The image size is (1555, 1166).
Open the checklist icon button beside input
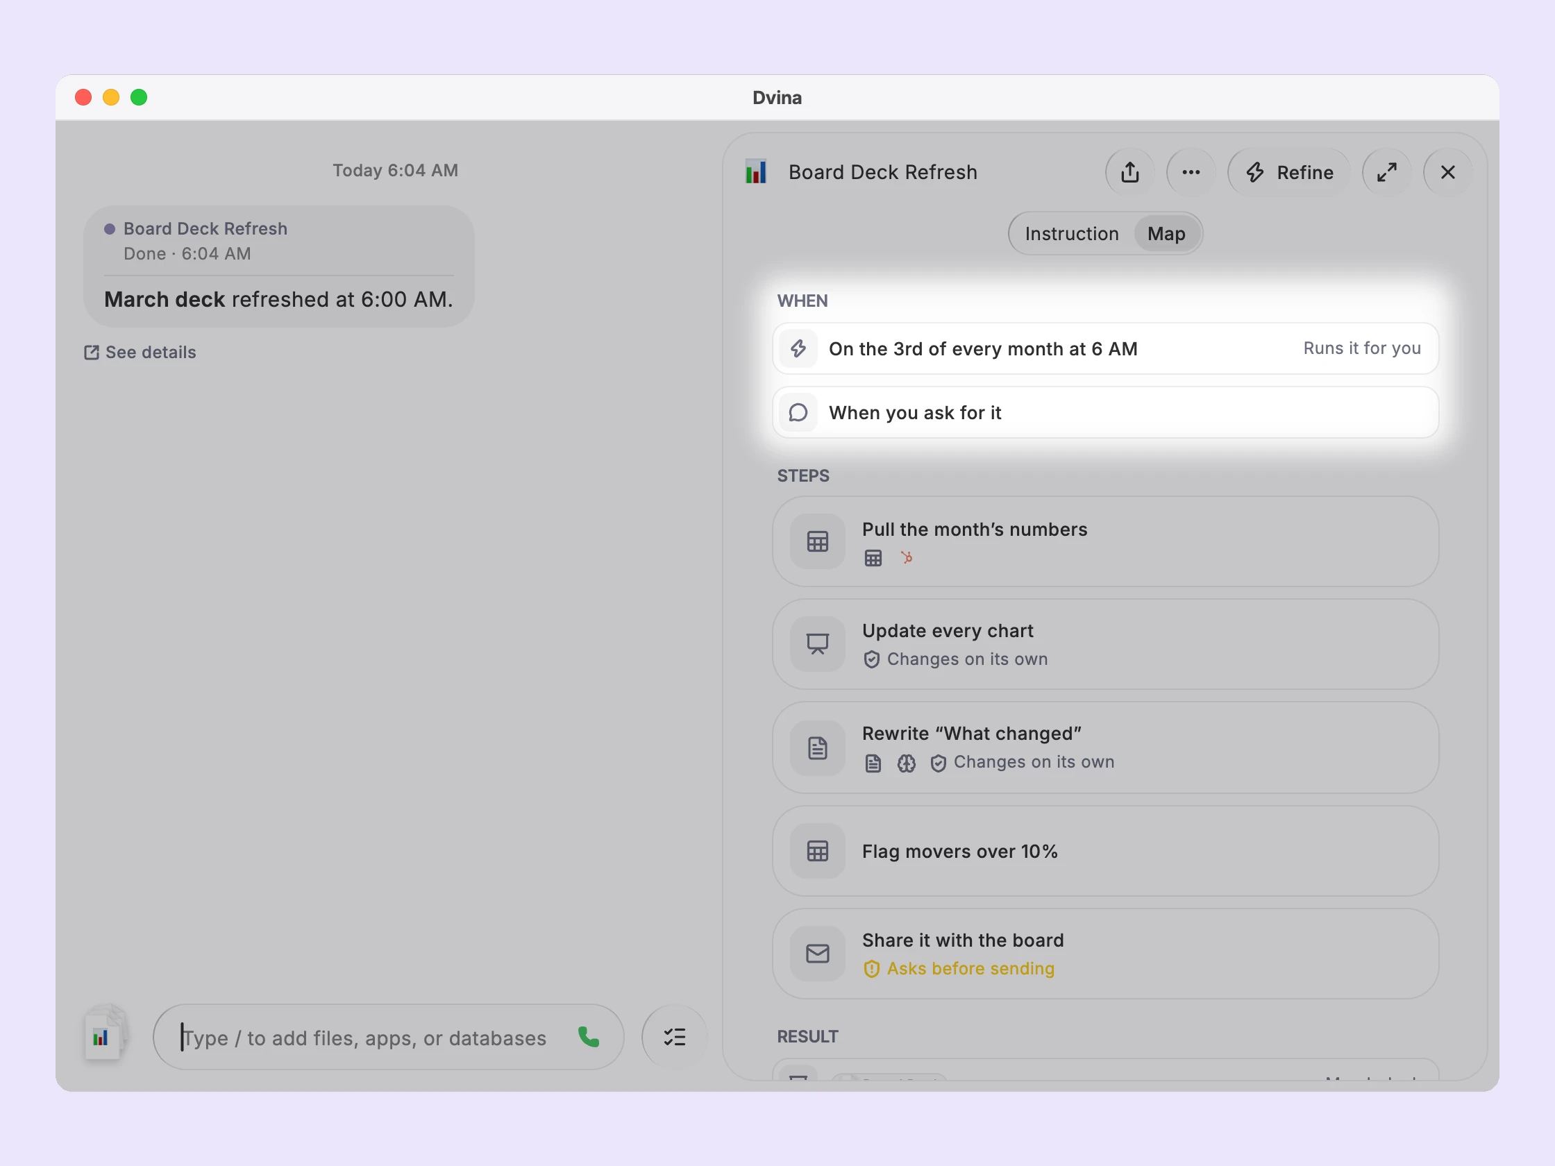[x=674, y=1037]
